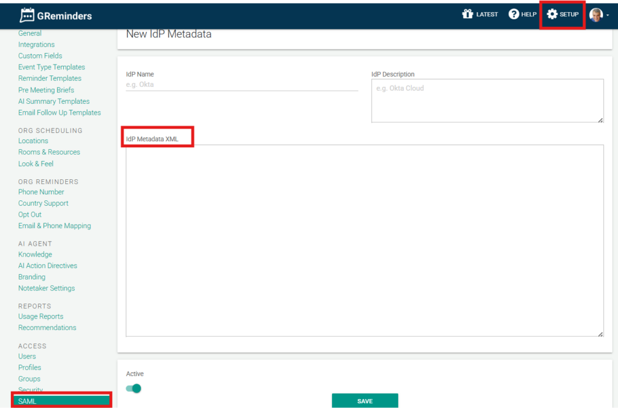The image size is (618, 408).
Task: Click the Save button
Action: coord(365,401)
